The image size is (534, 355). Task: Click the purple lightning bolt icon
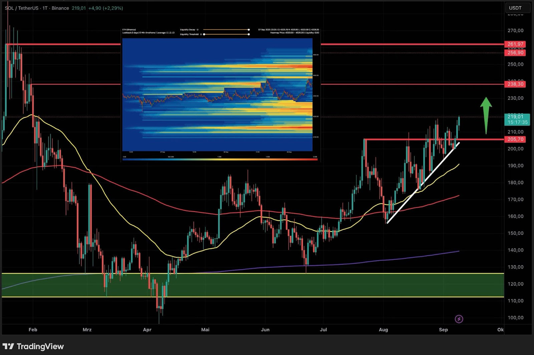tap(459, 319)
